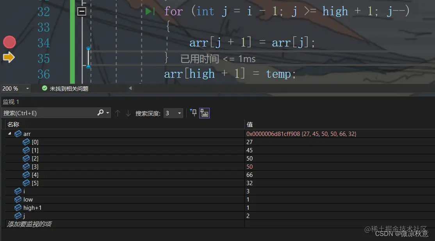Click the collapse arrow beside the issues status
435x241 pixels.
(130, 88)
